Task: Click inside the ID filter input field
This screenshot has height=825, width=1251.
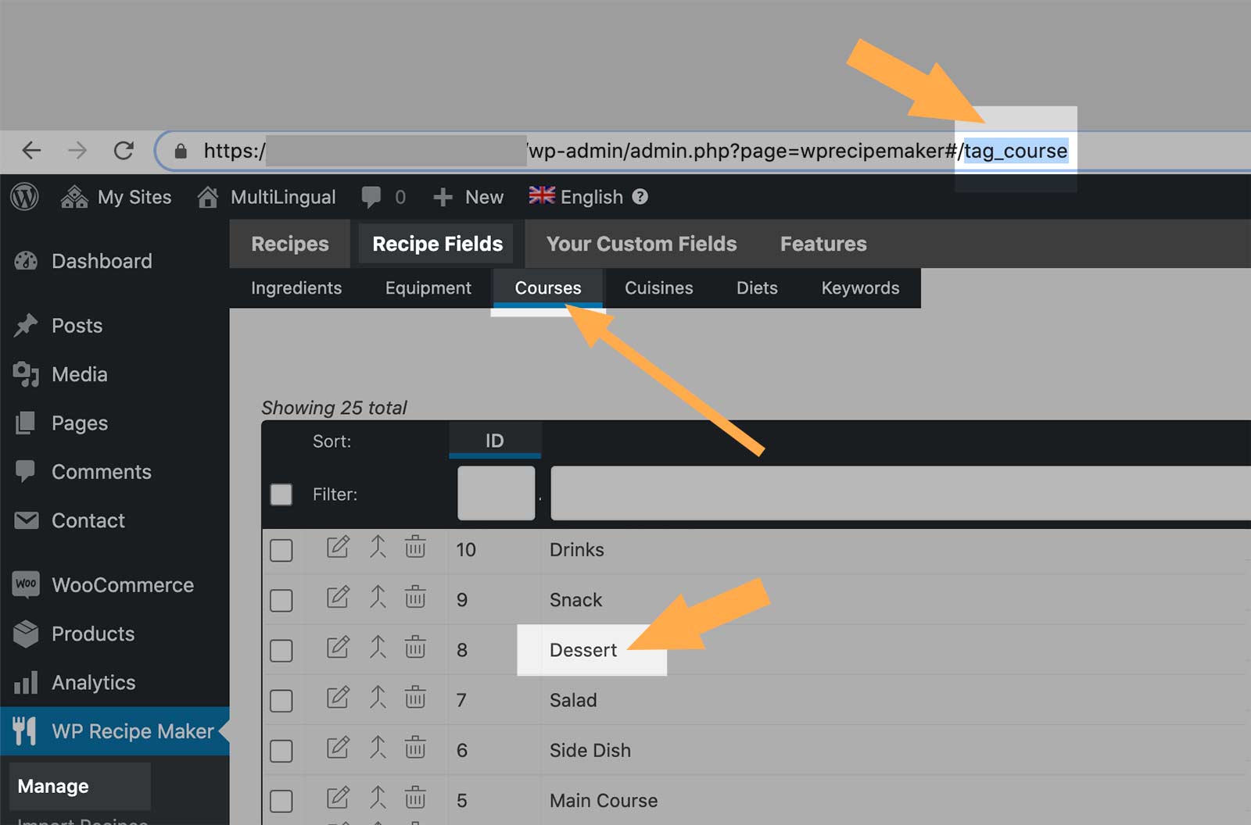Action: point(495,493)
